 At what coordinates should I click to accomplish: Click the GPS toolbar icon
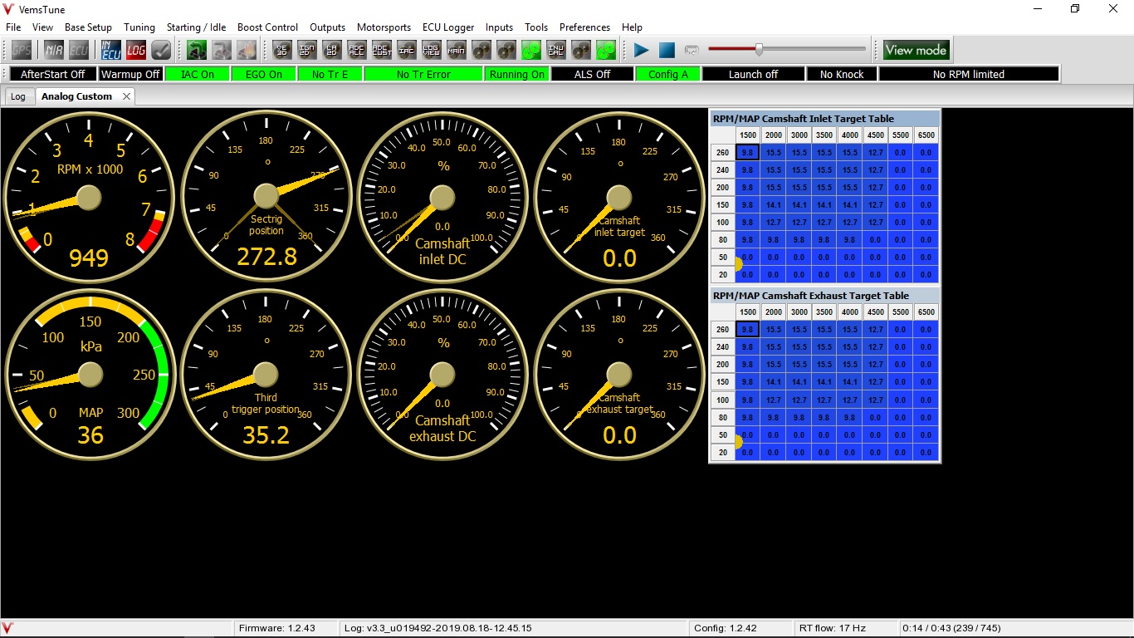(22, 50)
